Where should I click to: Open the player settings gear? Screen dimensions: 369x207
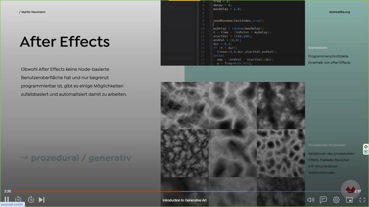click(x=336, y=200)
